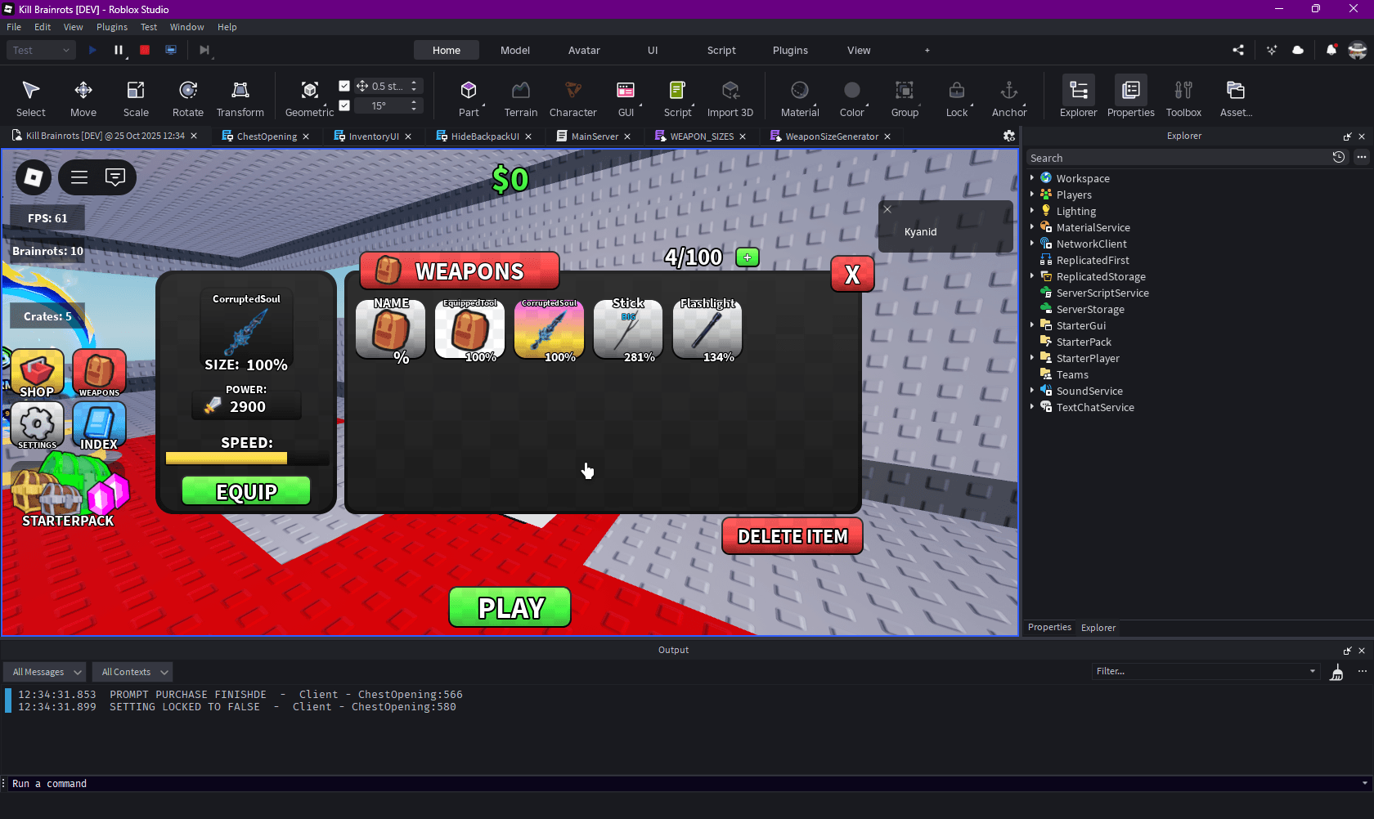Clear the Output log with broom icon

click(x=1337, y=672)
